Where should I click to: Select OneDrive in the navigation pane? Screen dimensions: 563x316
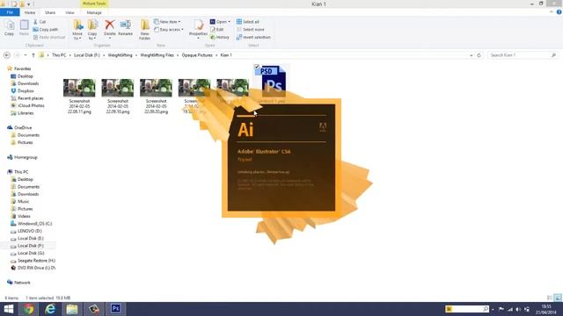[23, 127]
